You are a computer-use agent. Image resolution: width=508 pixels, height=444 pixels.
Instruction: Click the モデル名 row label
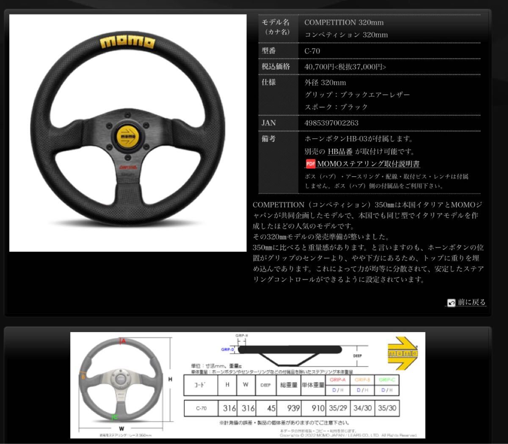pos(276,22)
